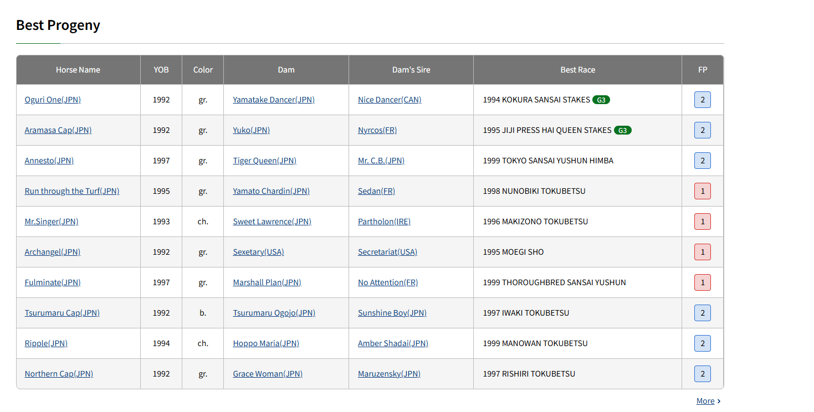The height and width of the screenshot is (412, 814).
Task: Click the Best Race column header
Action: coord(578,70)
